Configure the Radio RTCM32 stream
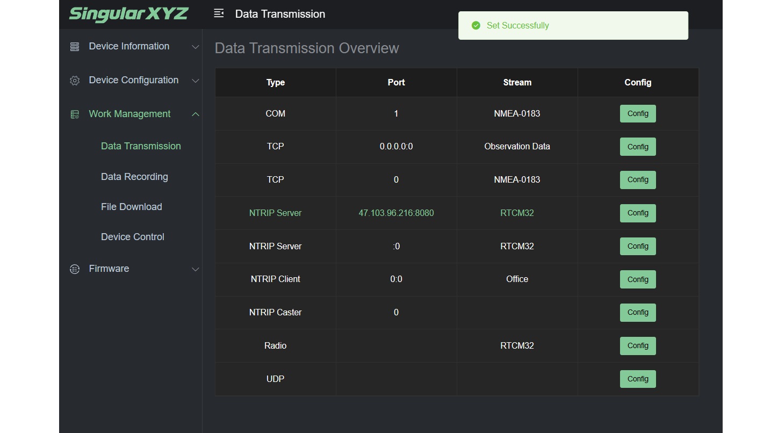 point(638,346)
